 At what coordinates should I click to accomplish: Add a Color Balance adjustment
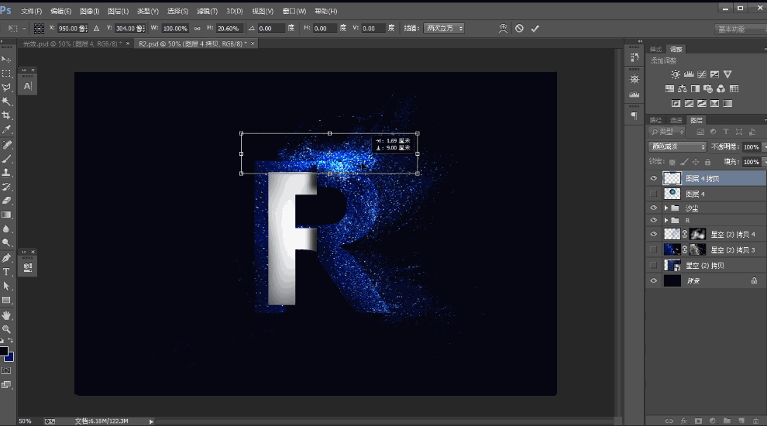click(683, 88)
